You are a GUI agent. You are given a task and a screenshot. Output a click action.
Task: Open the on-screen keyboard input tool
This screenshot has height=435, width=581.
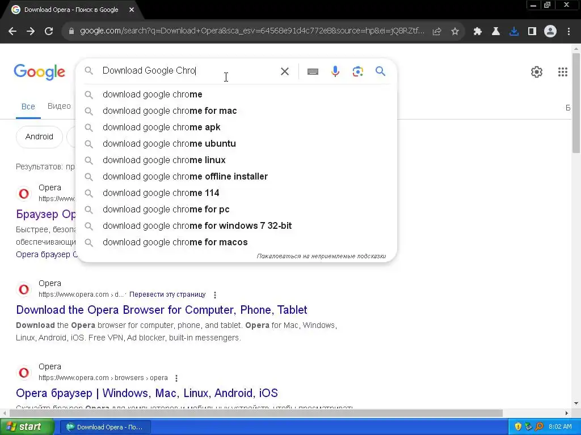click(313, 71)
